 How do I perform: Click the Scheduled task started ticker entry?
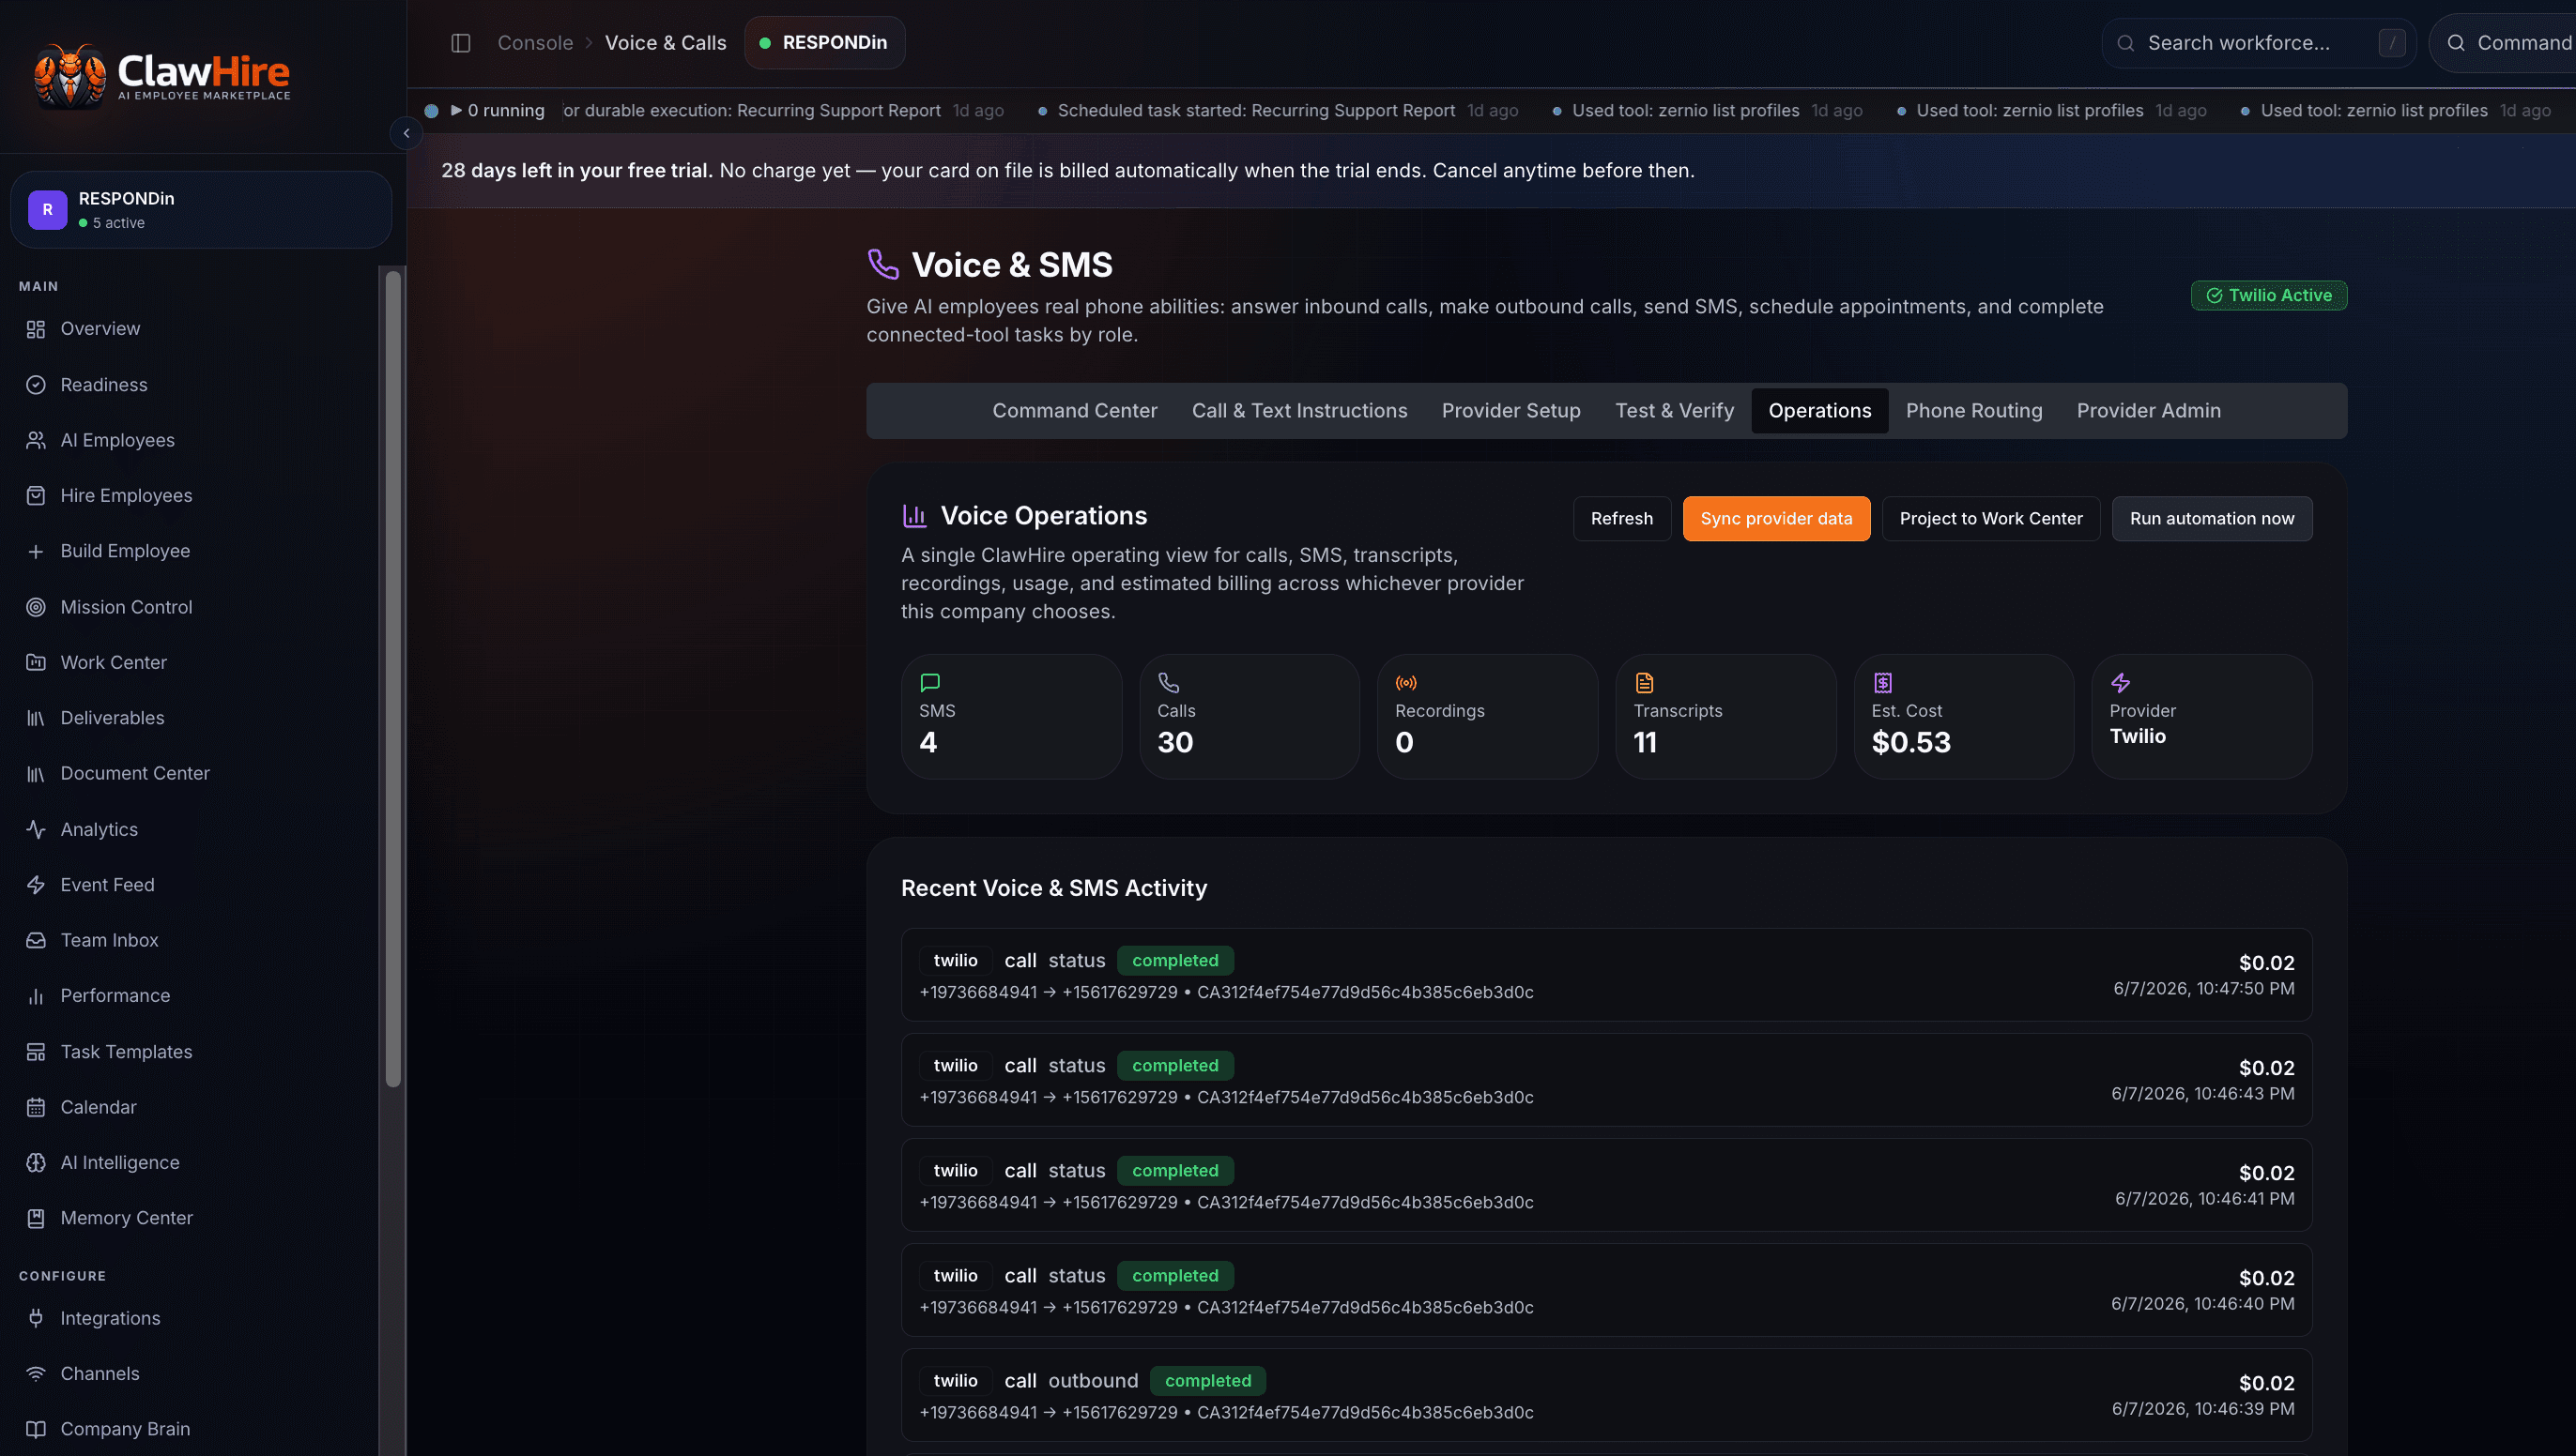1278,111
